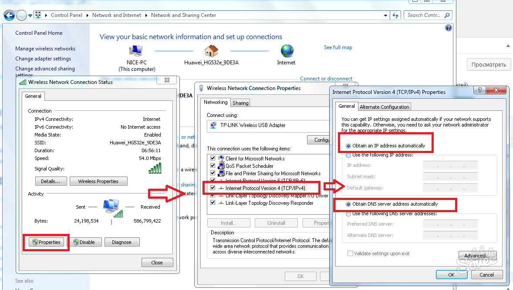Screen dimensions: 513x290
Task: Open the blue Help question mark icon
Action: [x=448, y=28]
